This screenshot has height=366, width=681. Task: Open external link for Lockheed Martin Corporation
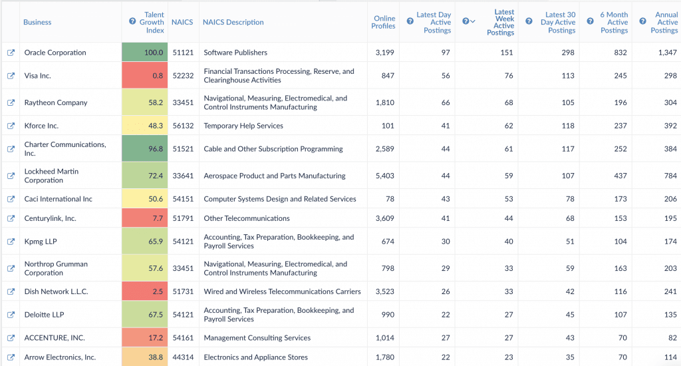pyautogui.click(x=11, y=176)
